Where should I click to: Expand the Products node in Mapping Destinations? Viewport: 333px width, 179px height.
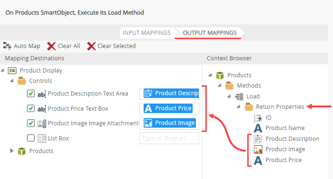point(12,151)
